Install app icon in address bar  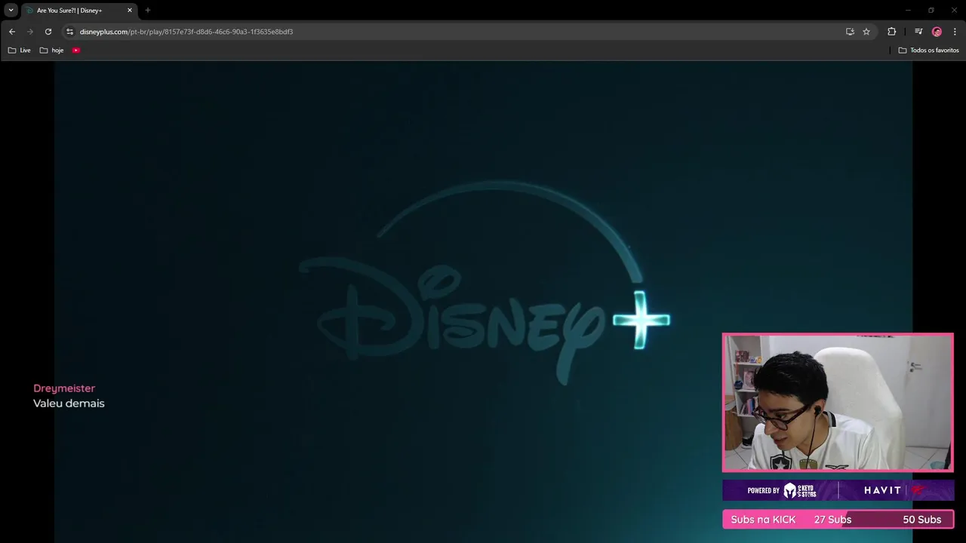pyautogui.click(x=850, y=32)
